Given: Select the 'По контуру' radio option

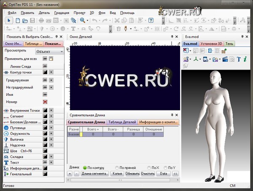Looking at the screenshot, I should (x=85, y=167).
